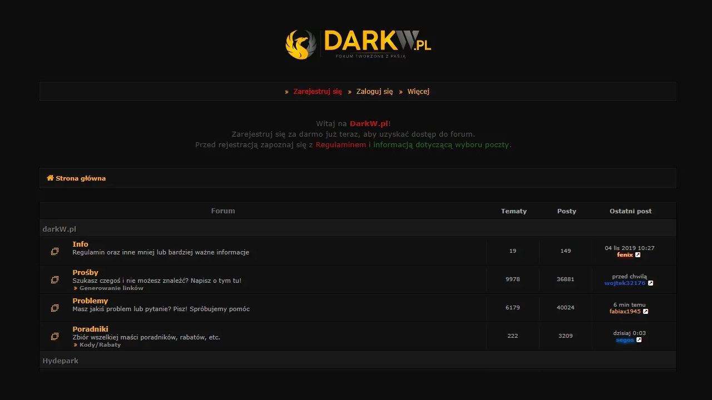Go to Strona główna breadcrumb
The width and height of the screenshot is (712, 400).
pos(81,178)
